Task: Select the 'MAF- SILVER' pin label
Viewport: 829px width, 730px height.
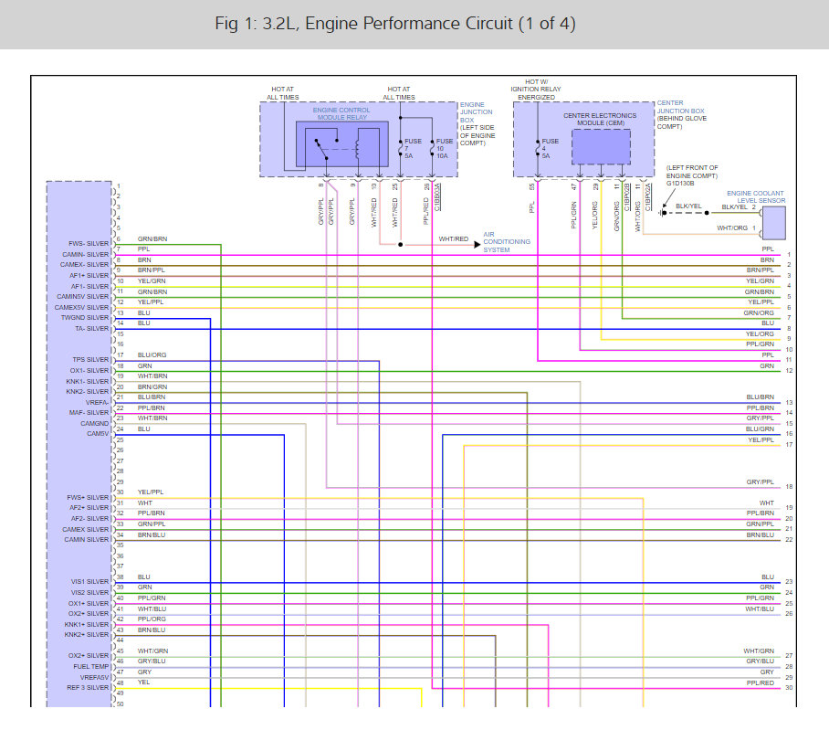Action: tap(89, 413)
